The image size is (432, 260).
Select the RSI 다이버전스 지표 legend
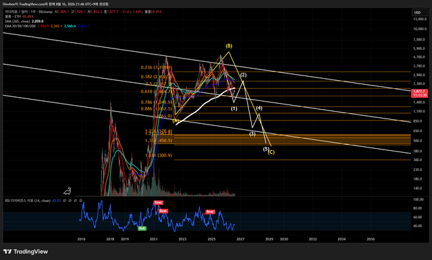pos(28,201)
